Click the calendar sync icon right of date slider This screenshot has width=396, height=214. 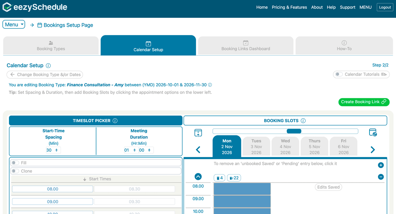click(x=373, y=132)
